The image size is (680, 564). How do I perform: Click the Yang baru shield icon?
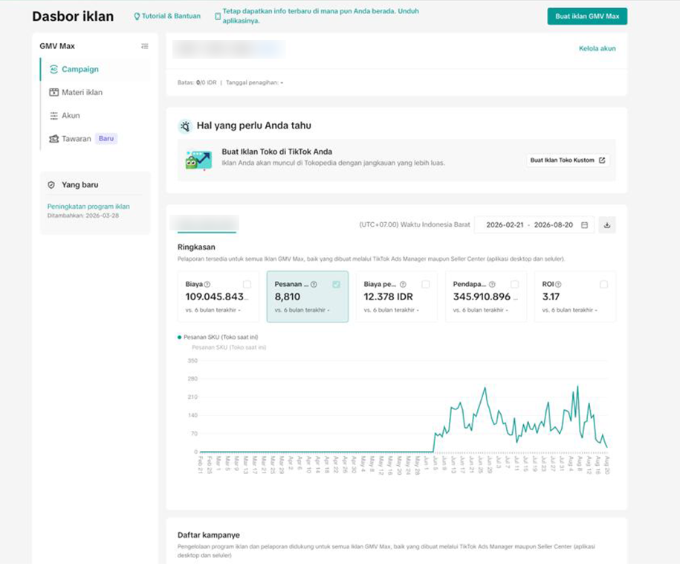point(51,185)
